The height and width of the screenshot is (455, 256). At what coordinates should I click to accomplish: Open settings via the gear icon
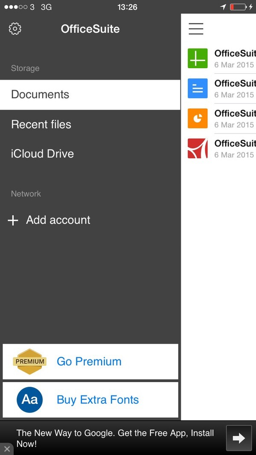(15, 29)
